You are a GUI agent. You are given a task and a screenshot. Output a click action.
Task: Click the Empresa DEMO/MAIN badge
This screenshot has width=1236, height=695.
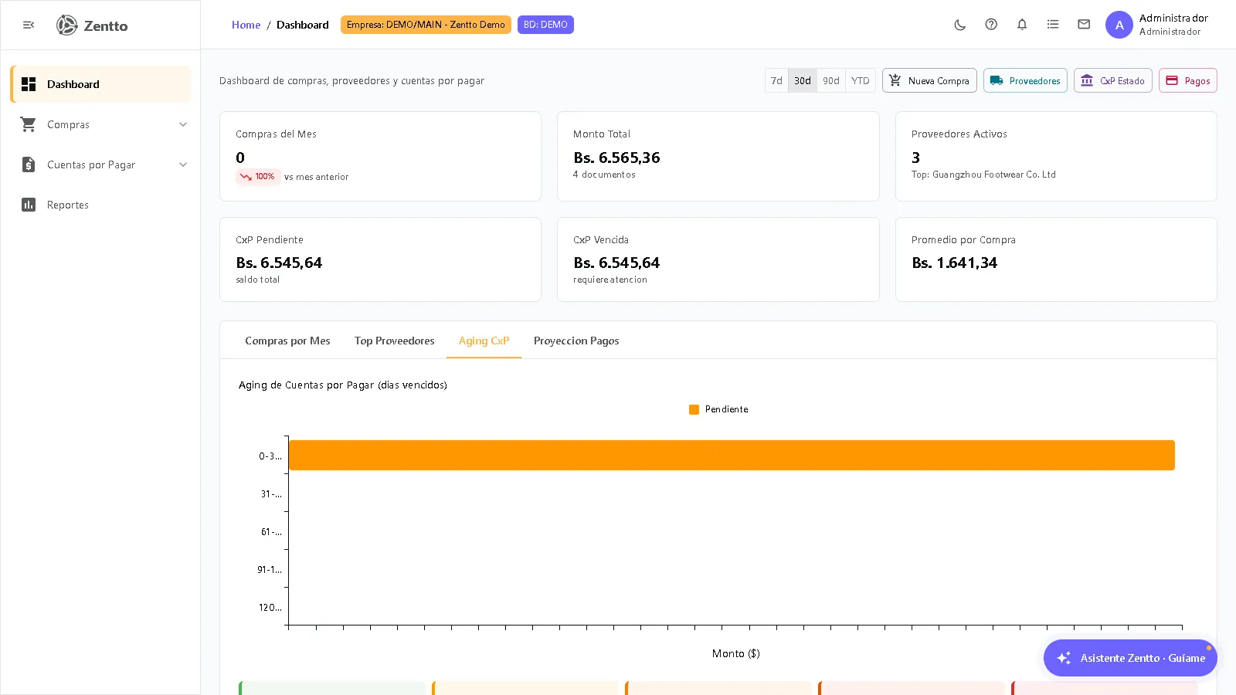point(426,25)
